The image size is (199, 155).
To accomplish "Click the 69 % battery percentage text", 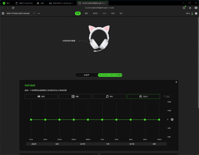I will (188, 13).
